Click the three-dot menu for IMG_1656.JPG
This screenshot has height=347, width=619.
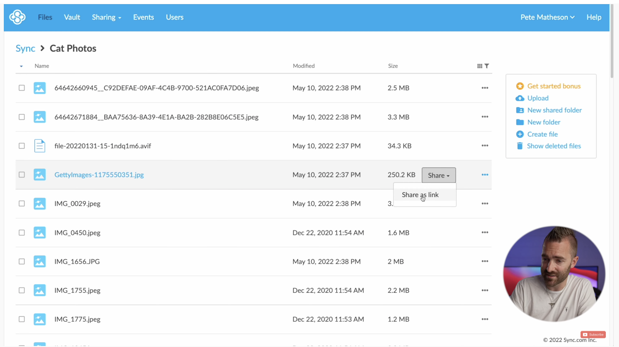point(485,261)
